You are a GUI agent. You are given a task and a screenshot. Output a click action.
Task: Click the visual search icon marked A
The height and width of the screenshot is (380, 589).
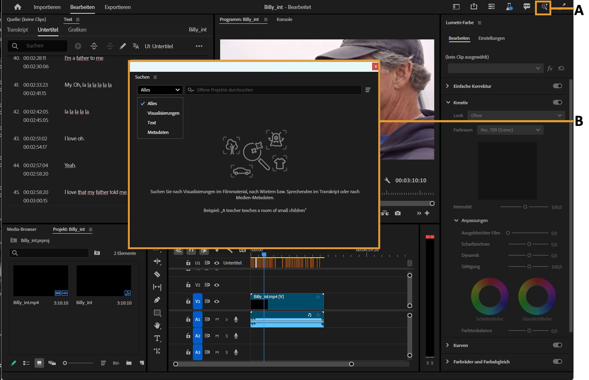[x=544, y=6]
